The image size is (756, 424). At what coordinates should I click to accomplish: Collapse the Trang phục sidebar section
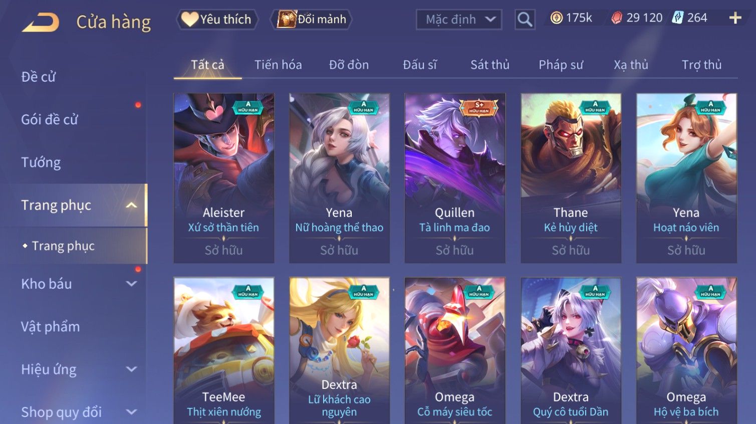tap(131, 205)
